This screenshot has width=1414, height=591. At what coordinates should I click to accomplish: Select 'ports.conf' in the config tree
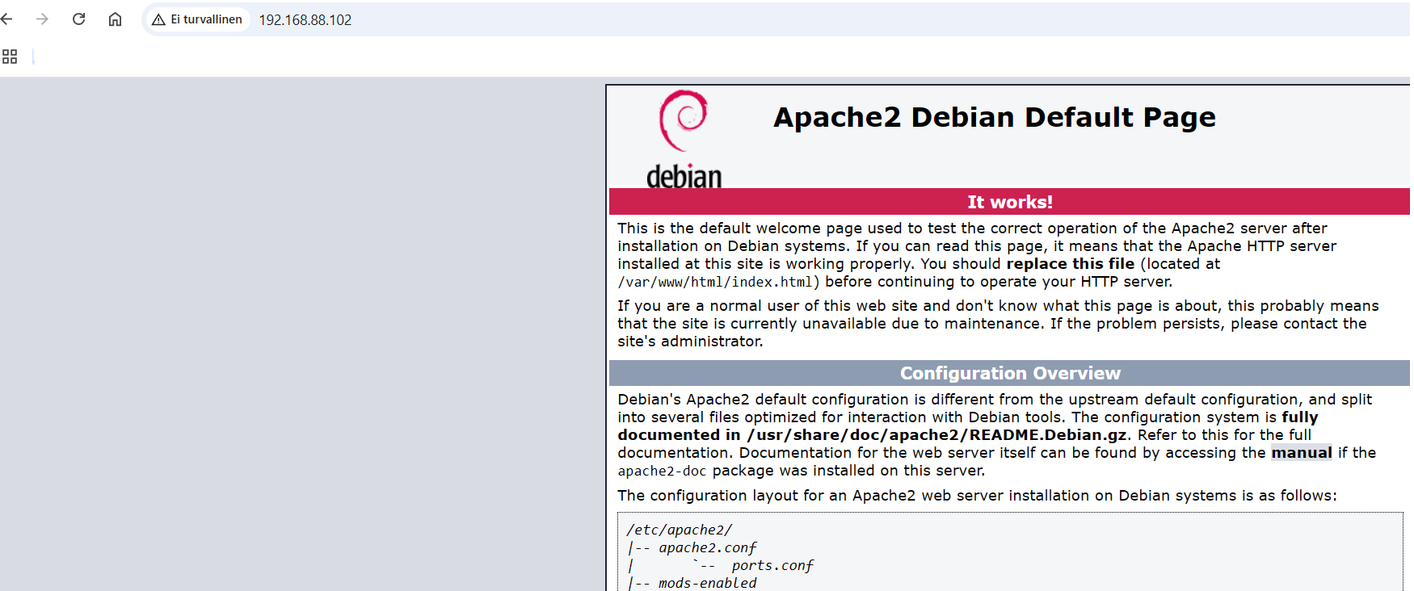coord(772,565)
